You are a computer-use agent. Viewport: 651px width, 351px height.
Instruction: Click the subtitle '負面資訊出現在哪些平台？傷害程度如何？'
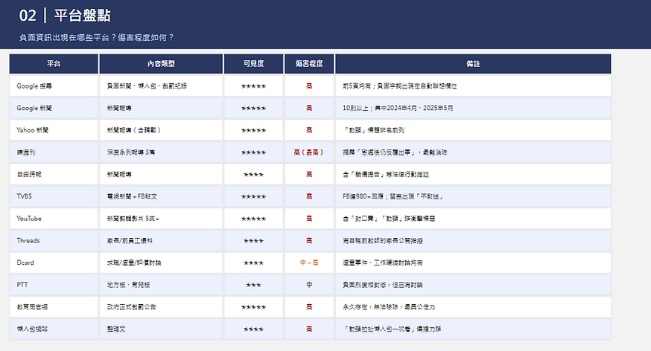(96, 38)
